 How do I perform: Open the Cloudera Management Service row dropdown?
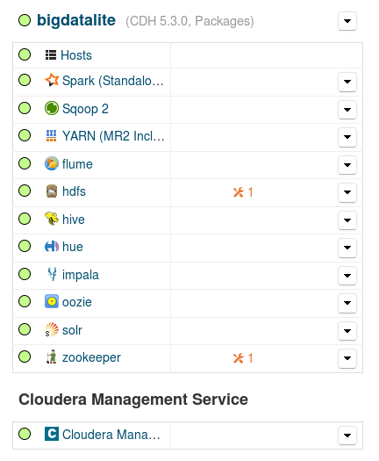coord(347,436)
